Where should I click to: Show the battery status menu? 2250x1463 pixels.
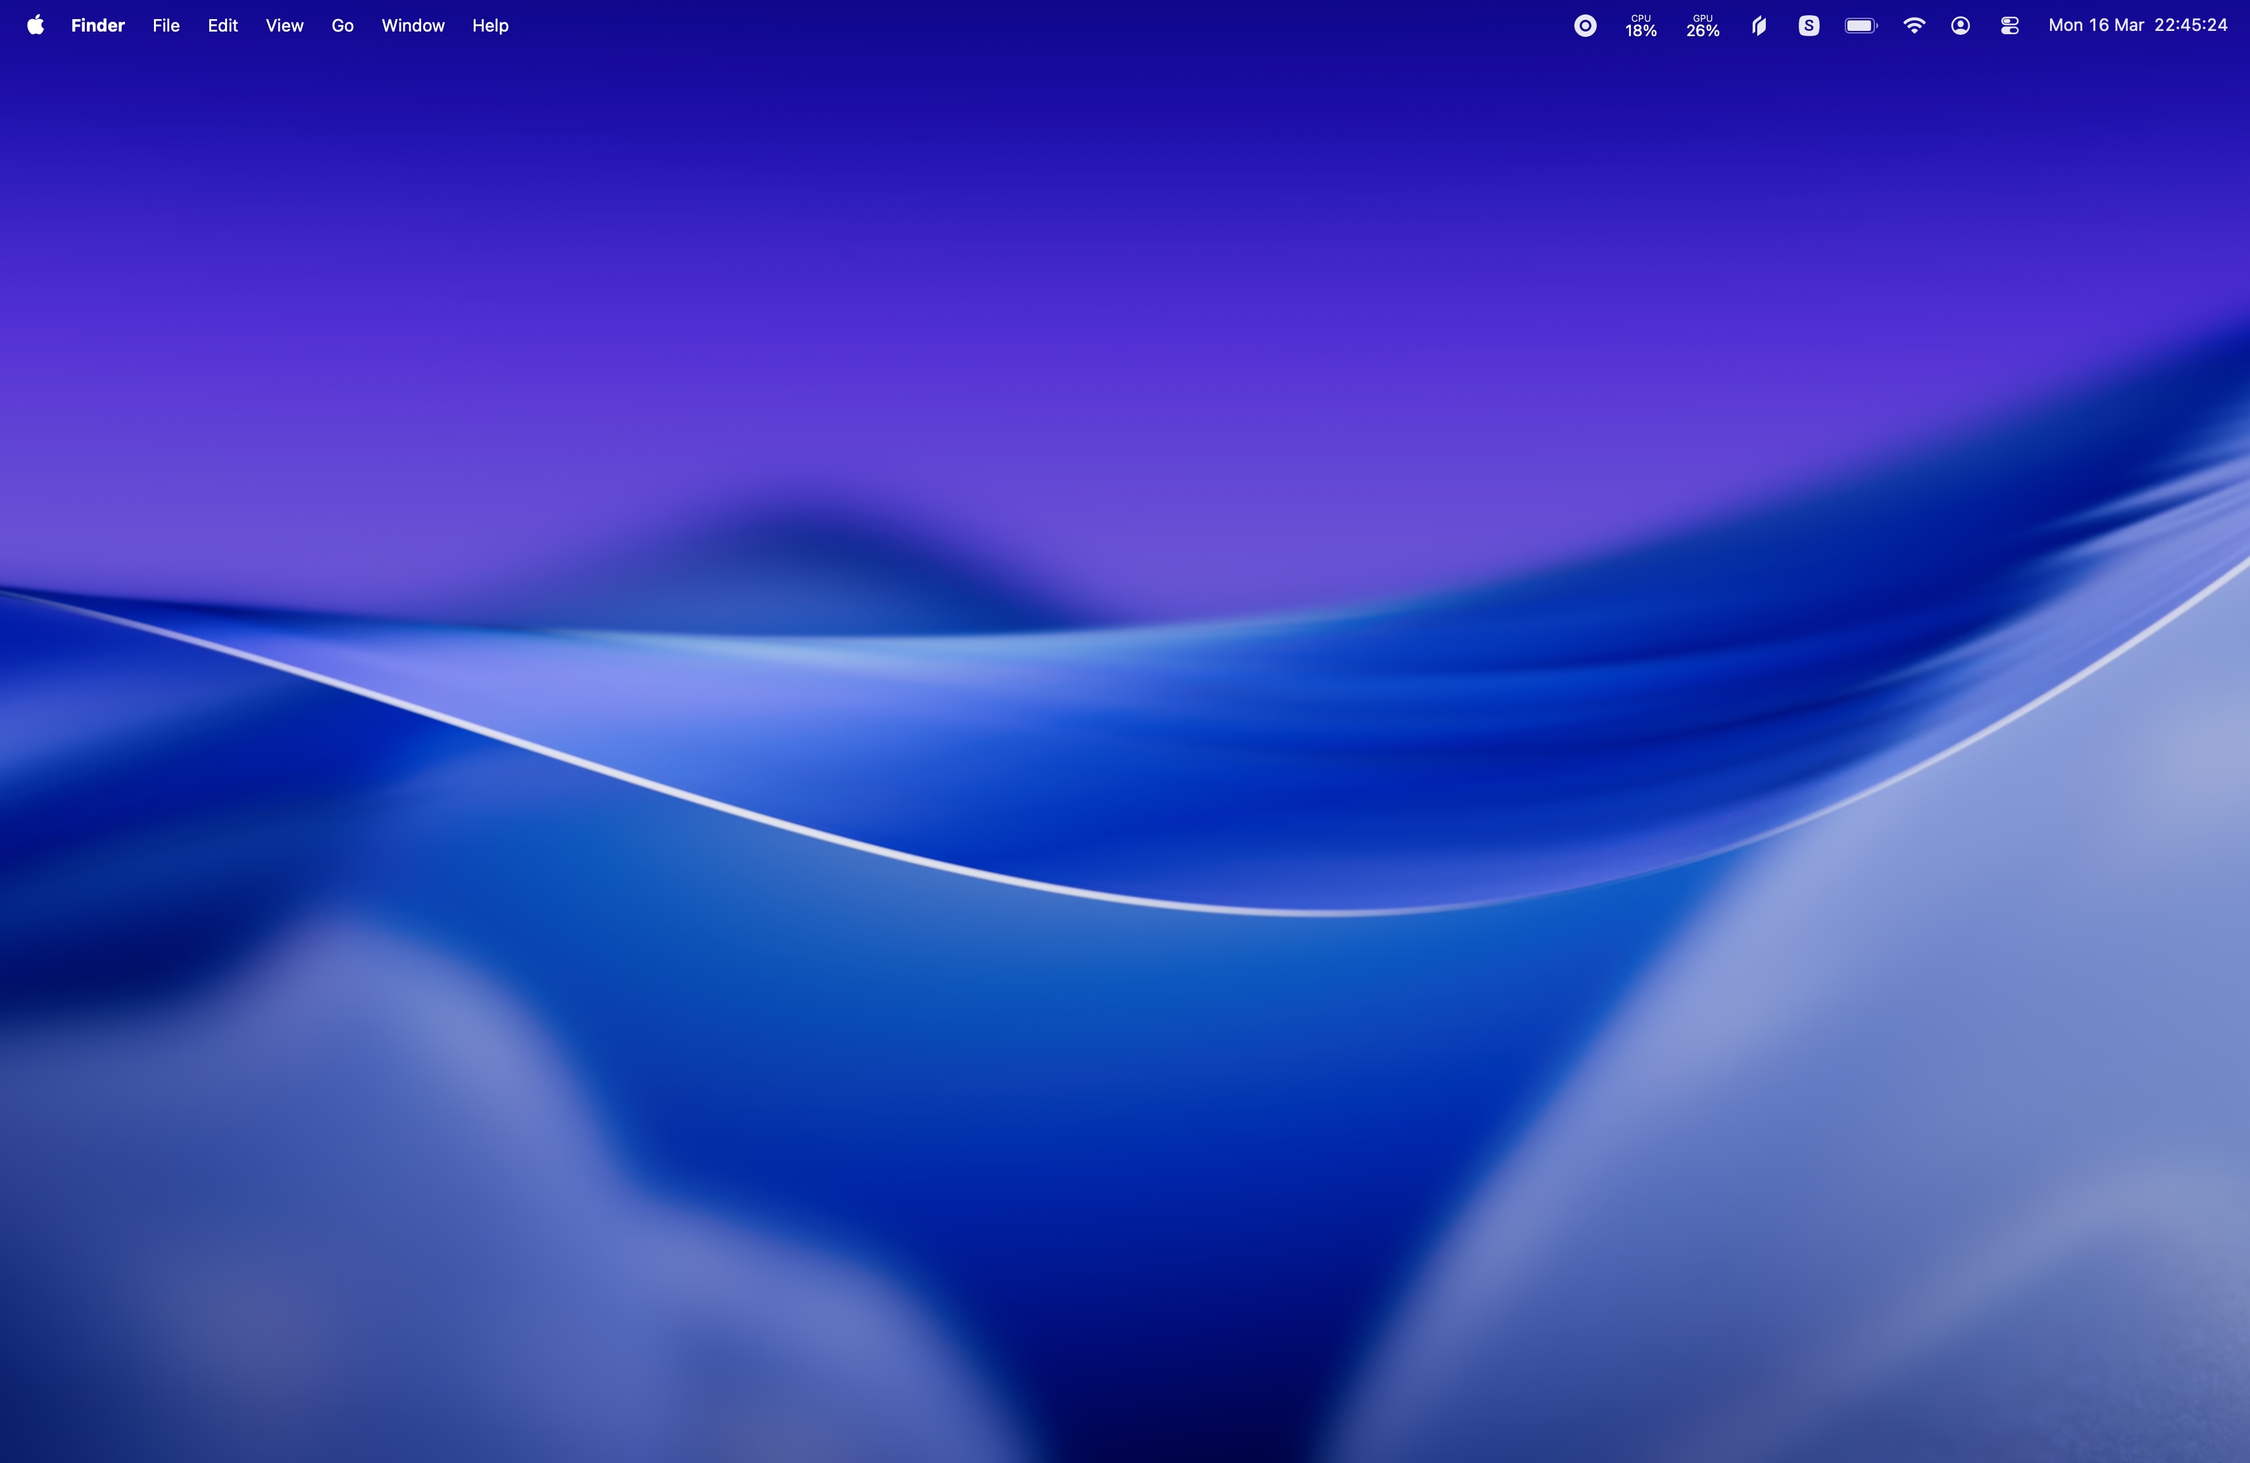click(x=1860, y=26)
